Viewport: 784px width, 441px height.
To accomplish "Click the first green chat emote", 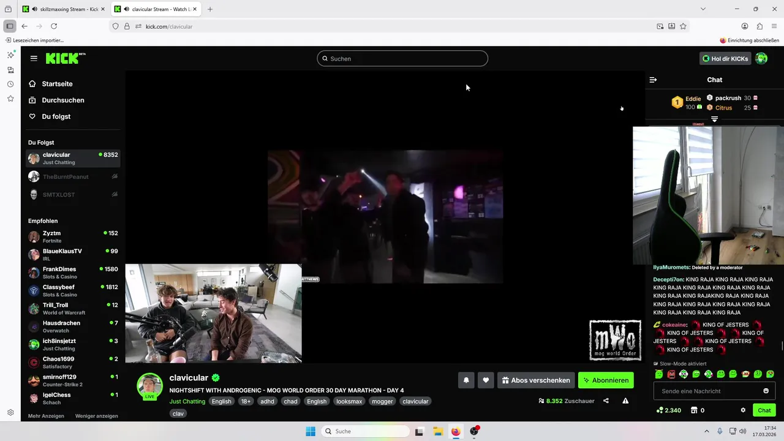I will (659, 374).
